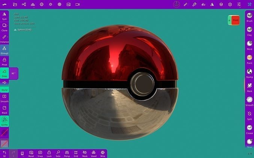Image resolution: width=254 pixels, height=158 pixels.
Task: Click the Clone button
Action: click(5, 27)
